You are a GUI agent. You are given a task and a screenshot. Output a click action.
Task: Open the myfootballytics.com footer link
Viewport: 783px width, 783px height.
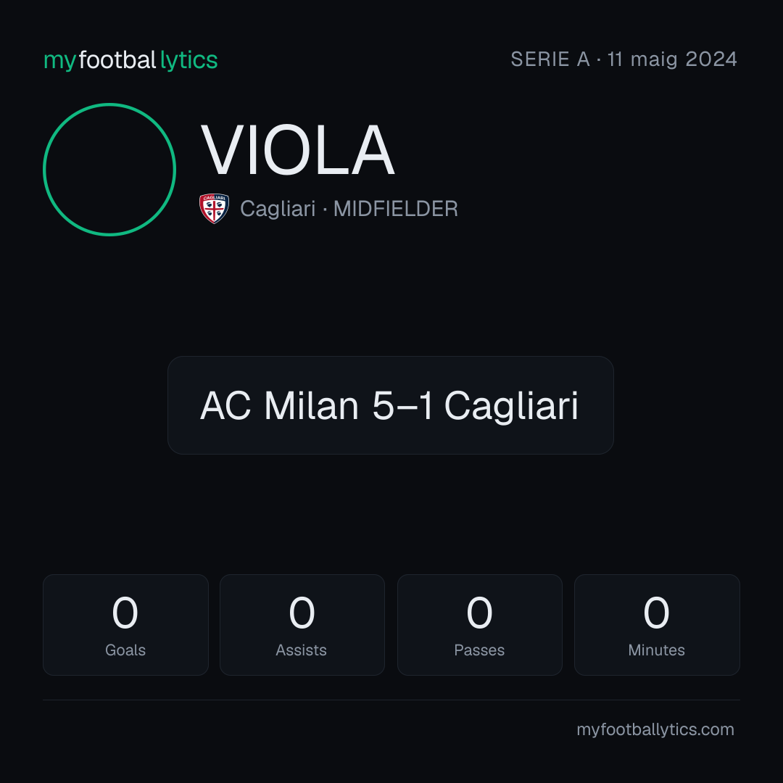(x=655, y=729)
